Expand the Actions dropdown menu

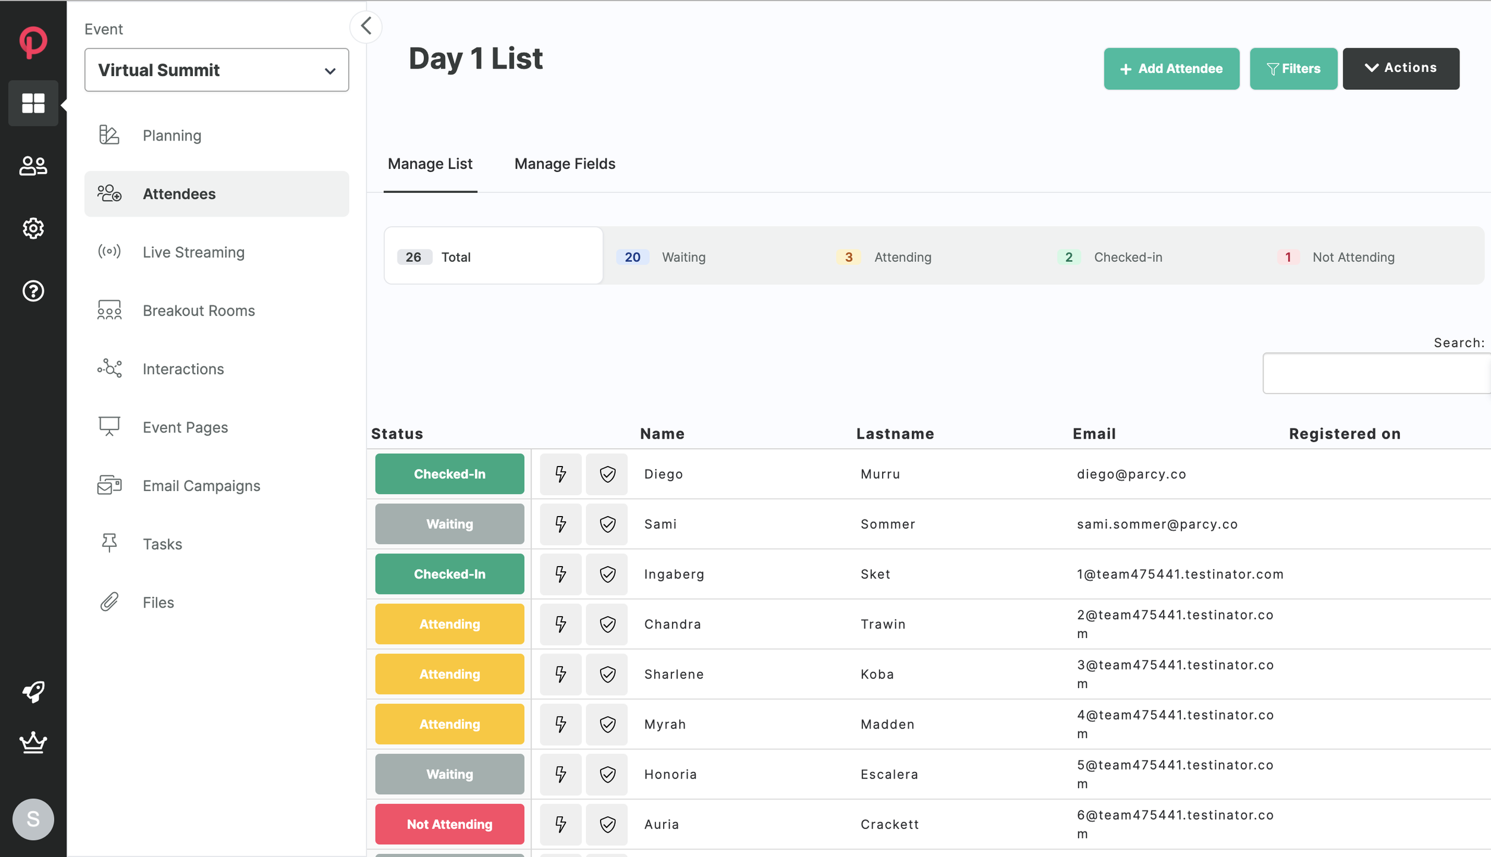click(1401, 68)
